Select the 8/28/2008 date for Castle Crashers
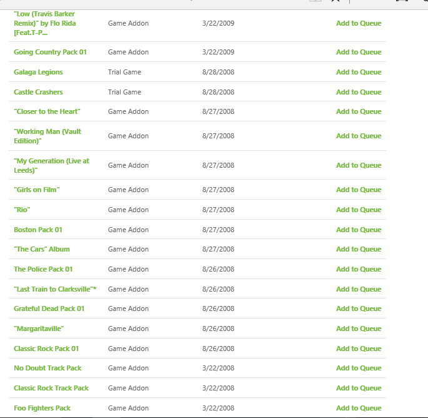Image resolution: width=428 pixels, height=418 pixels. tap(218, 92)
